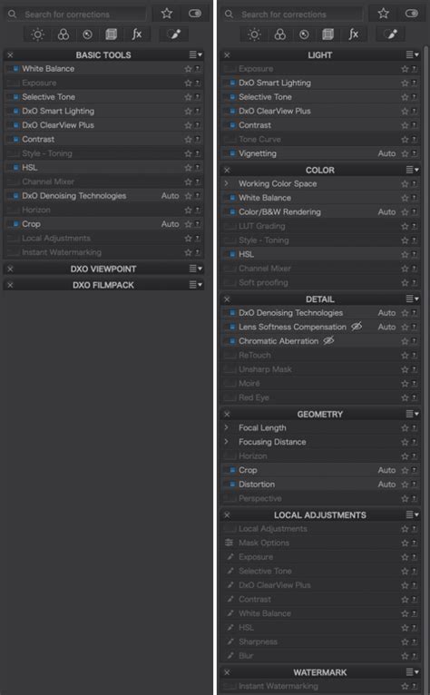430x695 pixels.
Task: Click Auto for Crop in Basic Tools
Action: click(x=171, y=224)
